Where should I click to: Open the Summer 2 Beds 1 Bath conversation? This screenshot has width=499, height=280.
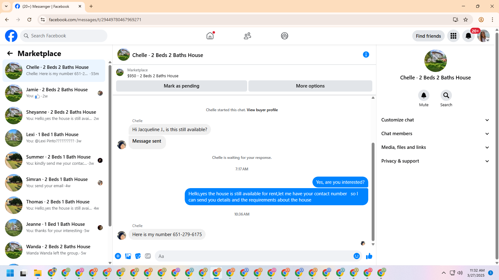(54, 160)
